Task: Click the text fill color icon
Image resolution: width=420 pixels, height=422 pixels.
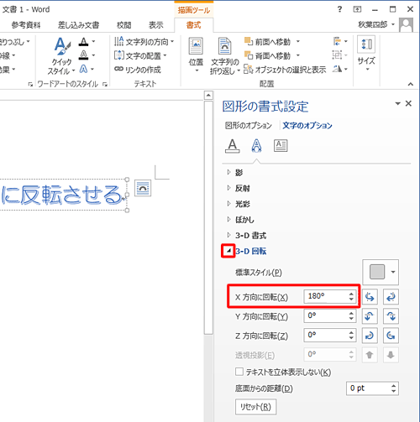Action: 83,42
